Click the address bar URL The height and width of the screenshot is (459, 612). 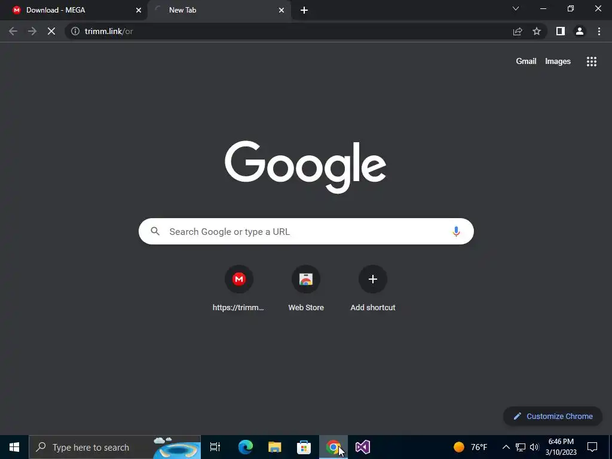tap(109, 31)
